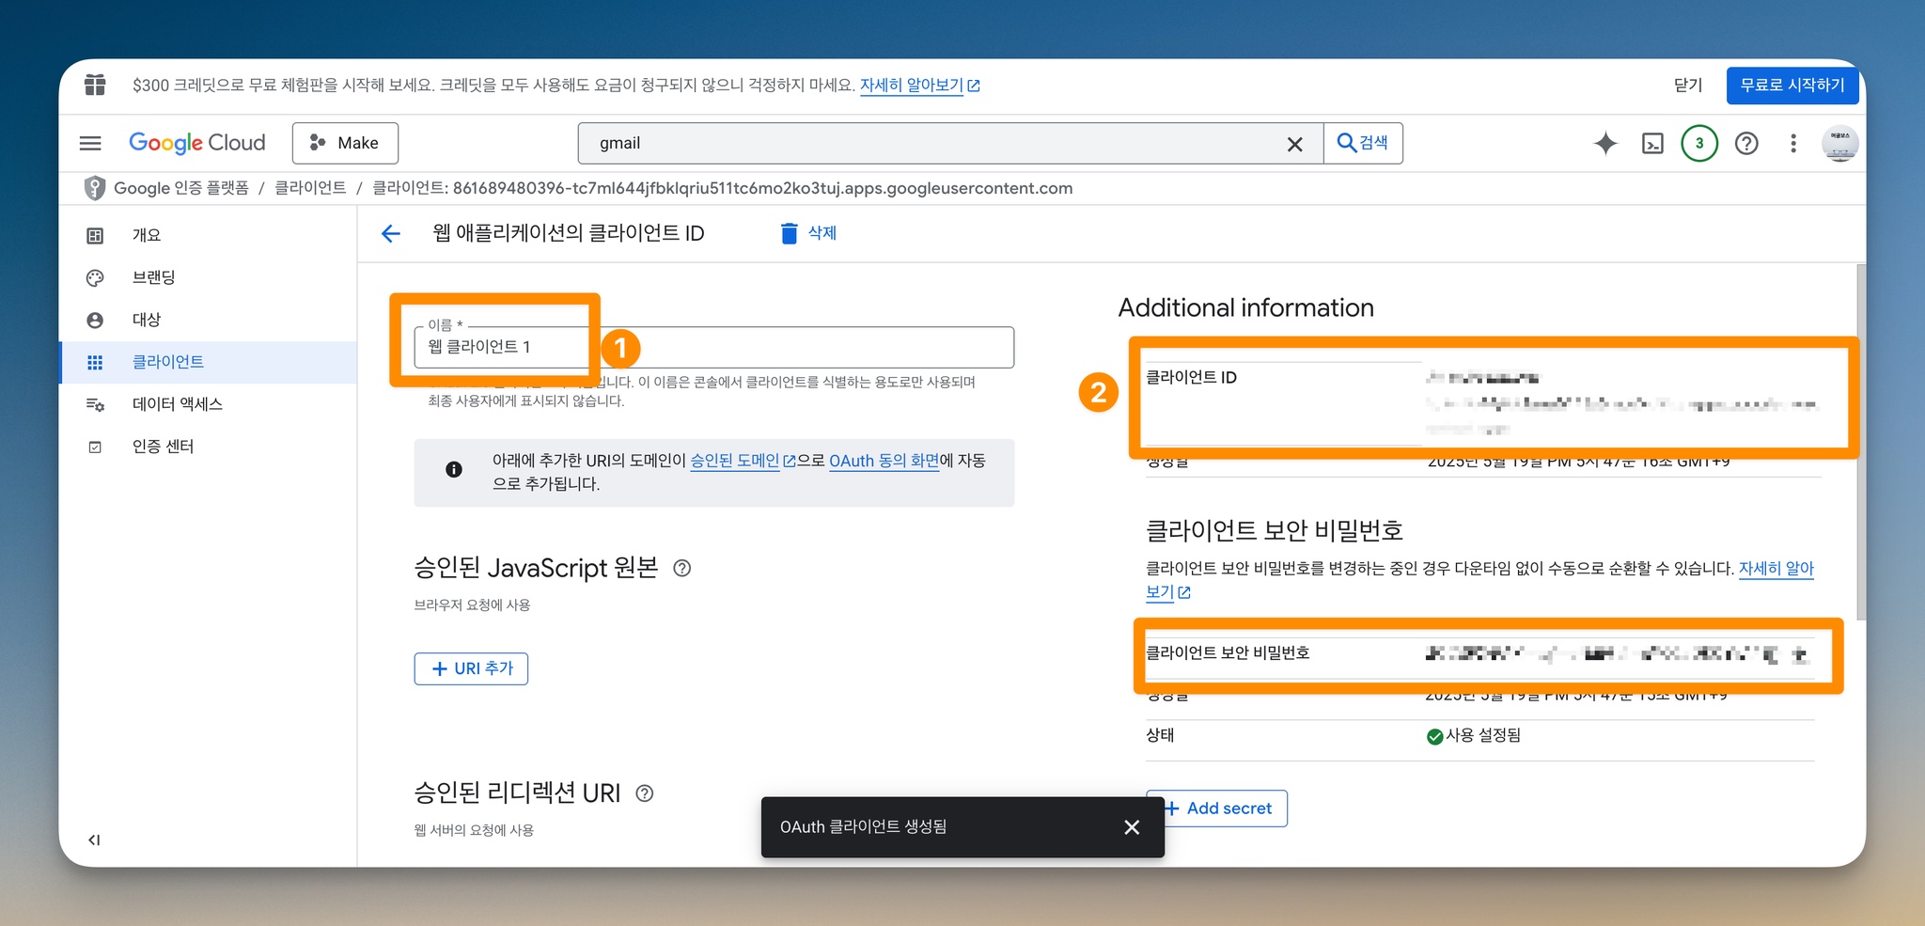Select 인증 센터 in the sidebar
This screenshot has height=926, width=1925.
coord(208,447)
